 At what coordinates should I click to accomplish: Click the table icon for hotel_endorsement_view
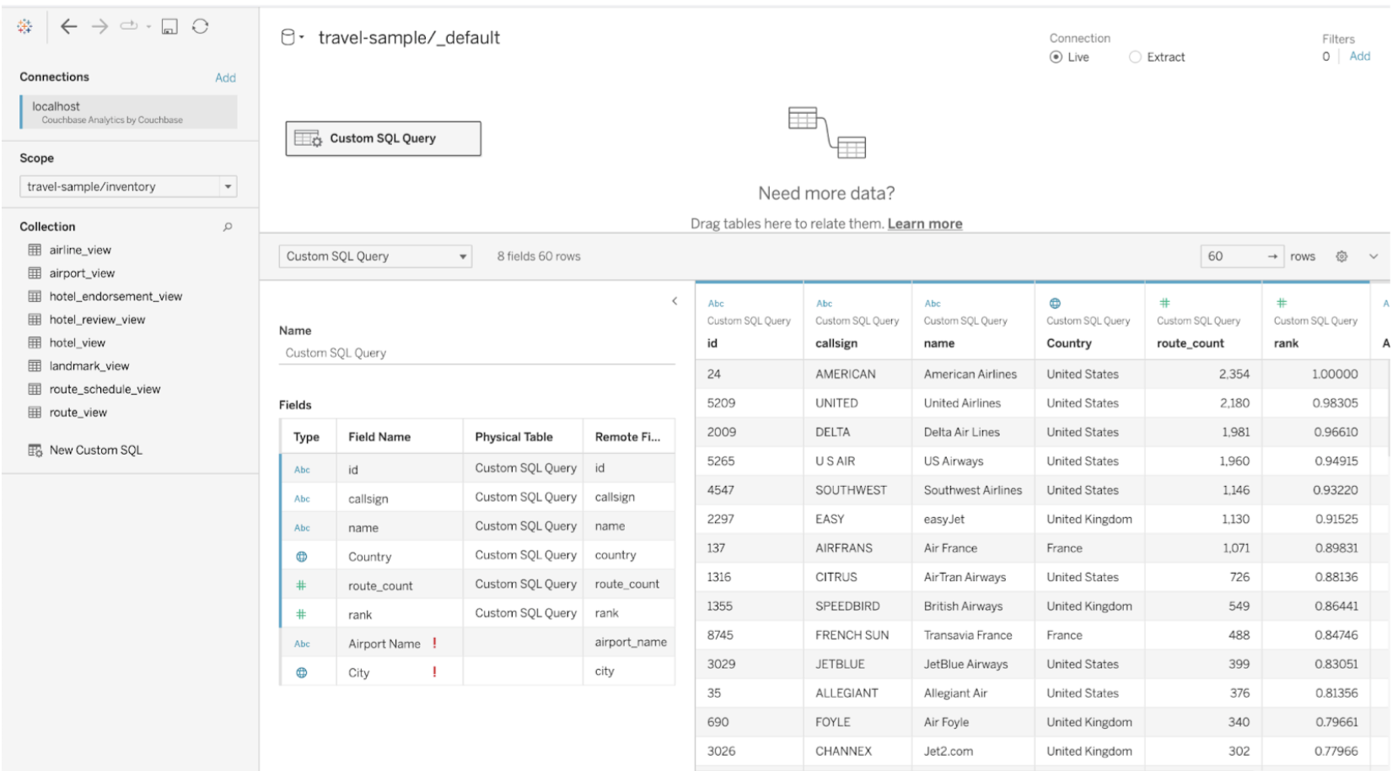pyautogui.click(x=35, y=296)
